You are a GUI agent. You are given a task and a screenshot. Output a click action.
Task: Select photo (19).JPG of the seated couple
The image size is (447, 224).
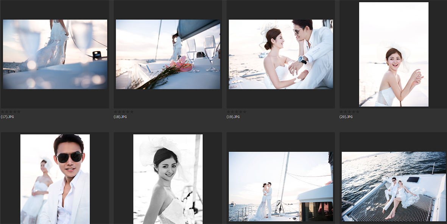[x=281, y=54]
